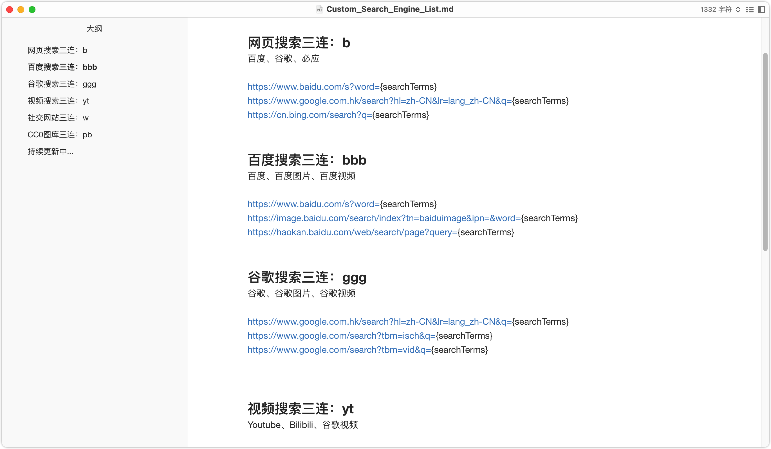Open the image.baidu.com search link

384,218
